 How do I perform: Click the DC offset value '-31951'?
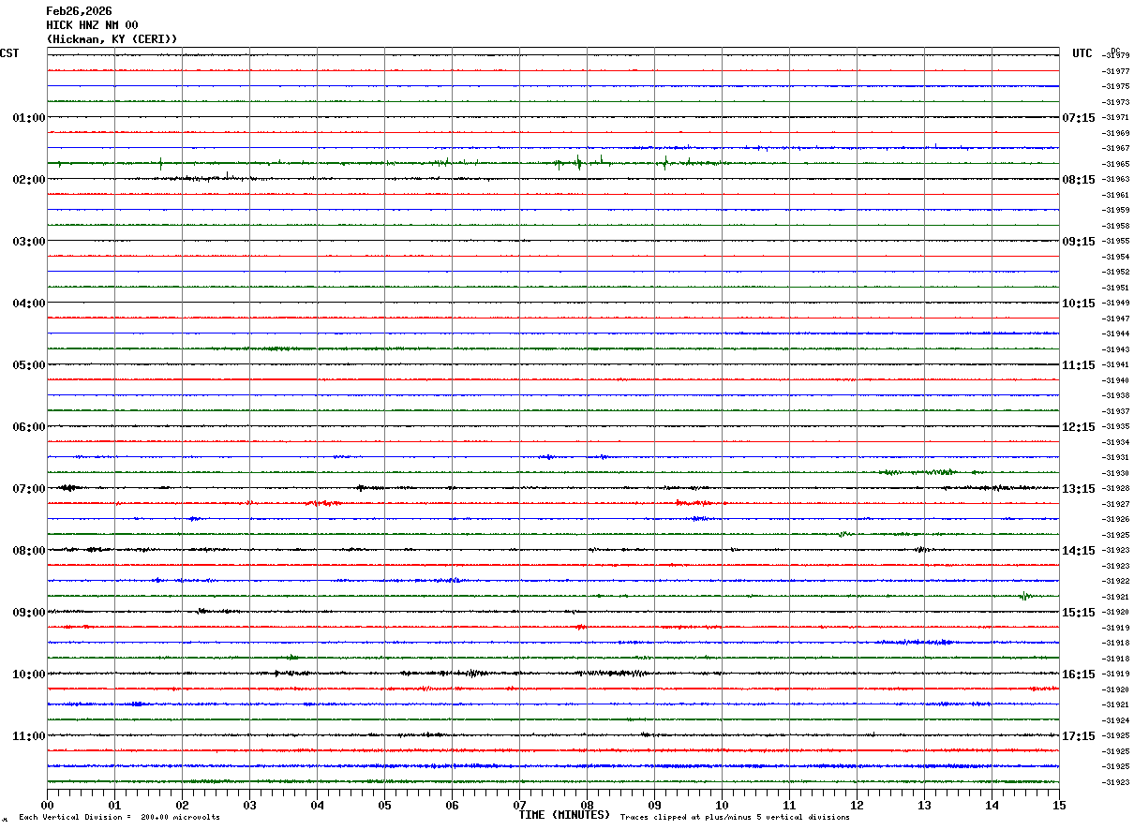point(1116,288)
